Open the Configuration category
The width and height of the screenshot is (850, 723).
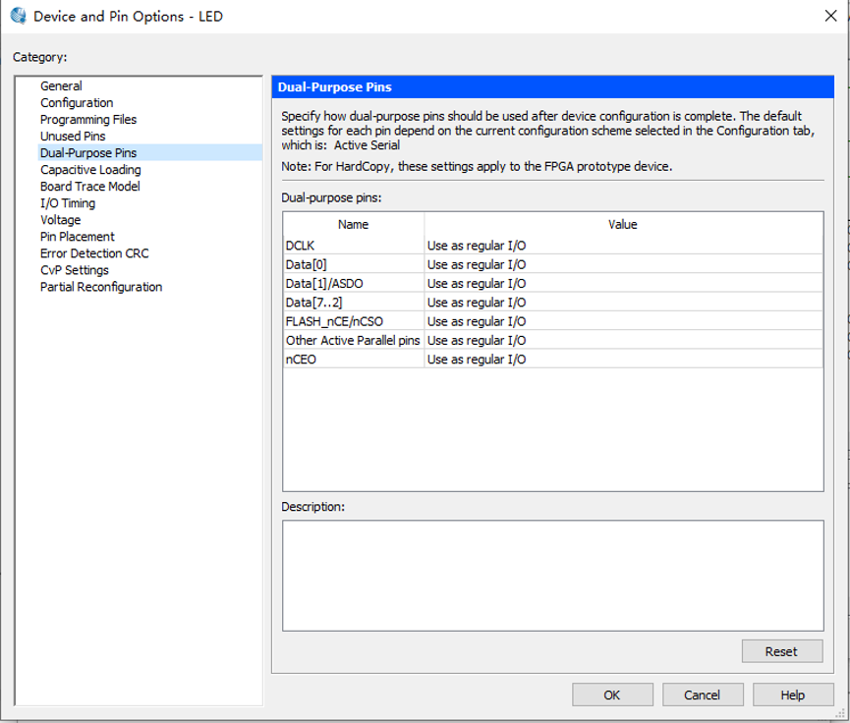(77, 103)
